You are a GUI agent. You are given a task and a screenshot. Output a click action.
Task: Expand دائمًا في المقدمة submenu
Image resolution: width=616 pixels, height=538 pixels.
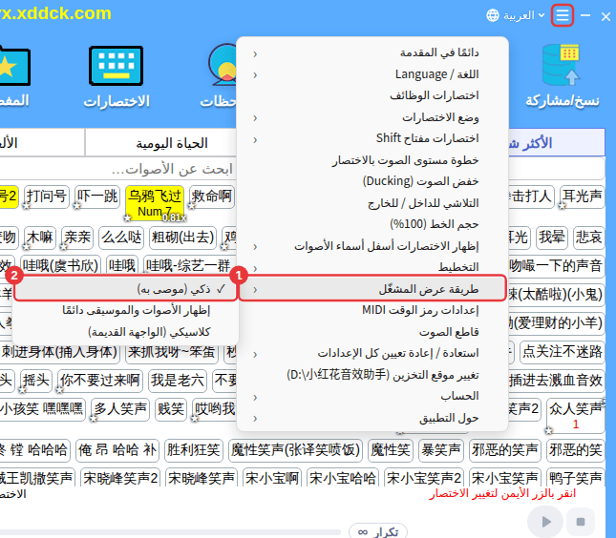372,52
